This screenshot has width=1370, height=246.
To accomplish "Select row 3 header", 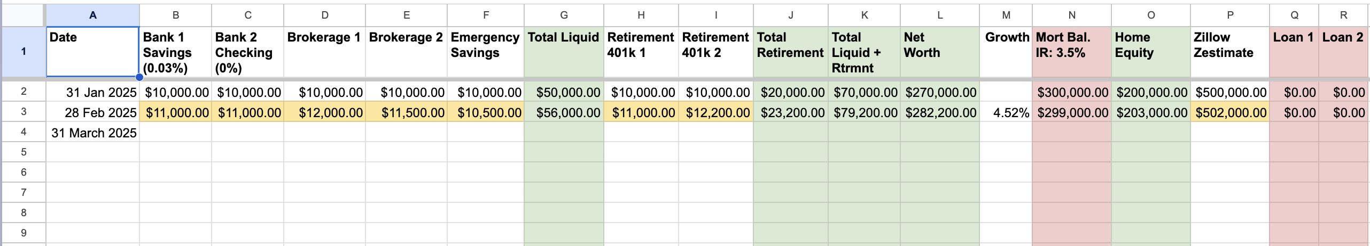I will click(x=24, y=112).
